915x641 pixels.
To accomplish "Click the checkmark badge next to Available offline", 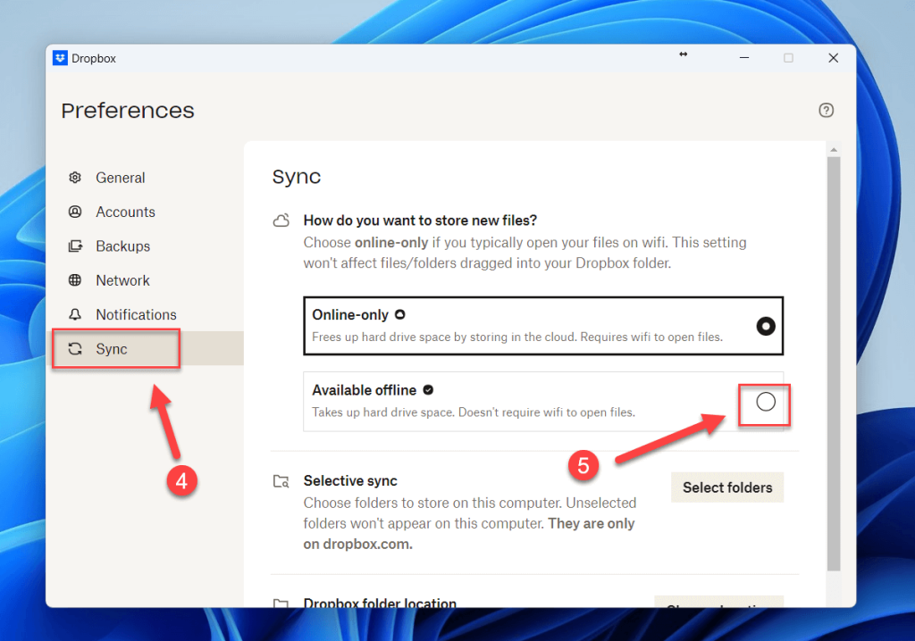I will [x=428, y=389].
